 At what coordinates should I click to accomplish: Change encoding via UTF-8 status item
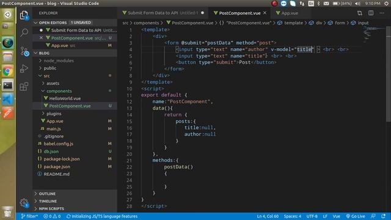click(312, 216)
